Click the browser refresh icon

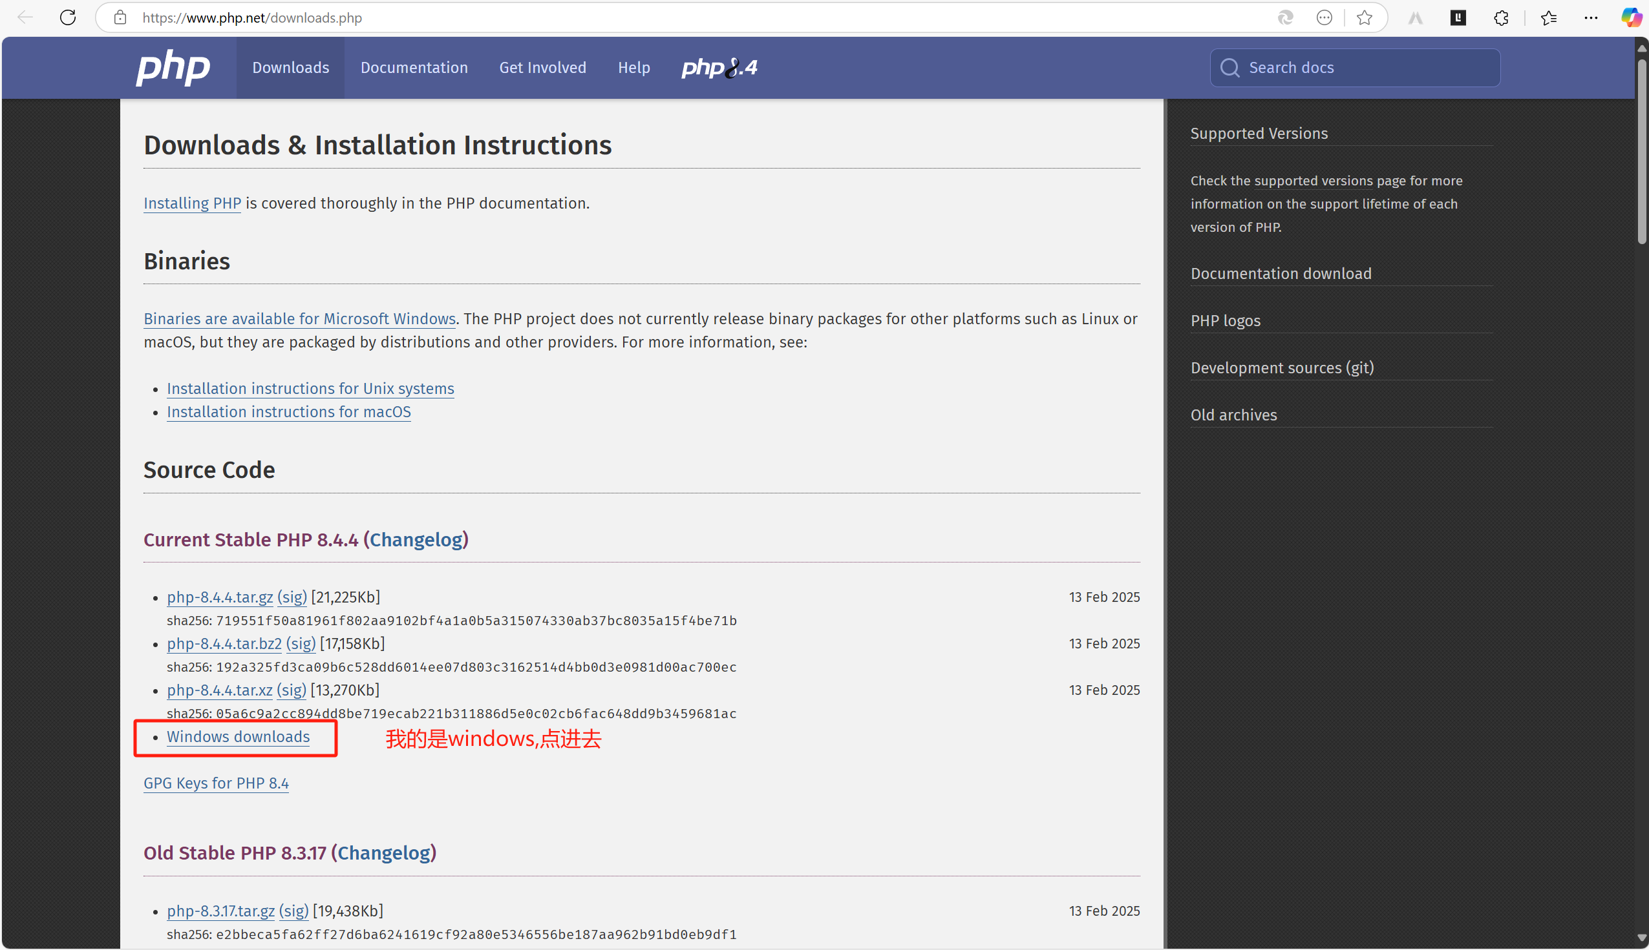pyautogui.click(x=68, y=17)
